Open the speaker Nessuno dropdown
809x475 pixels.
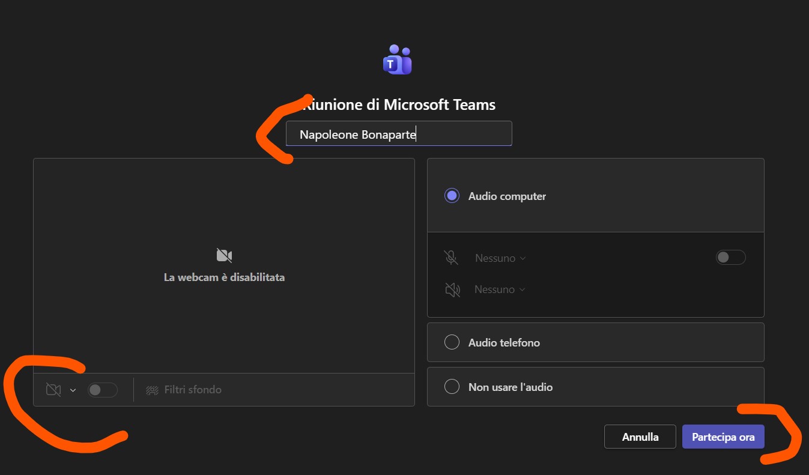pyautogui.click(x=500, y=289)
